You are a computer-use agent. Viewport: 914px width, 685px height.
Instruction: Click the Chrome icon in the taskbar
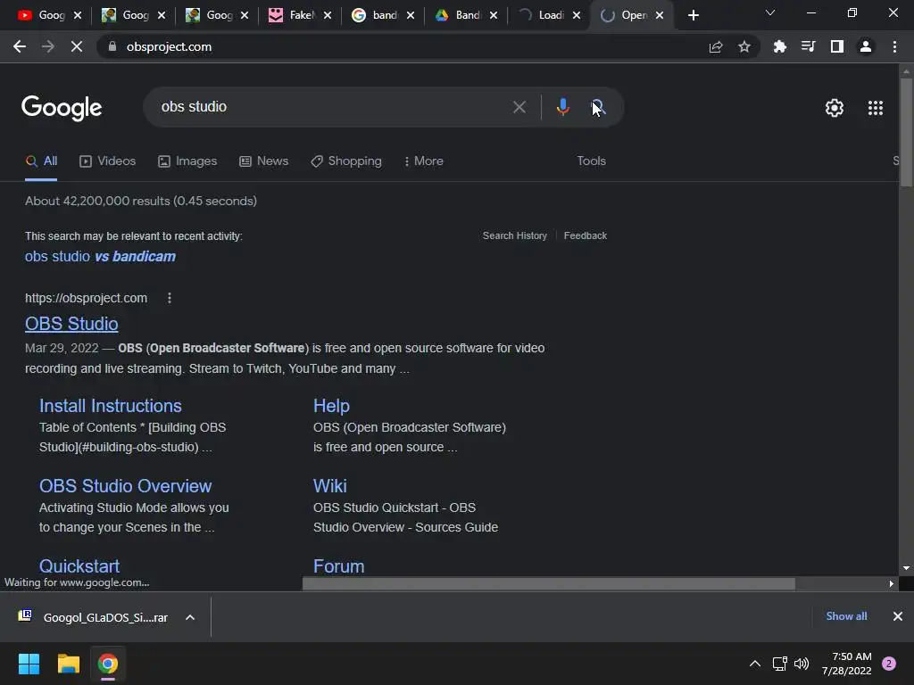click(108, 664)
